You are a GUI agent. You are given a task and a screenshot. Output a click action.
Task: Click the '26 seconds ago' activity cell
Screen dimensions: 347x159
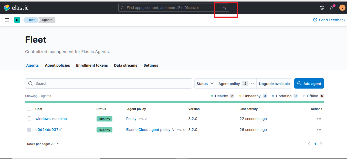pyautogui.click(x=253, y=130)
